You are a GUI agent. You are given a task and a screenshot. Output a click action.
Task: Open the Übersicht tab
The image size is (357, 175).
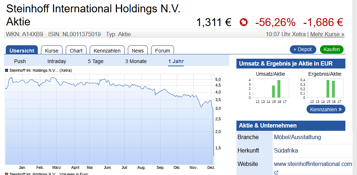click(x=22, y=51)
